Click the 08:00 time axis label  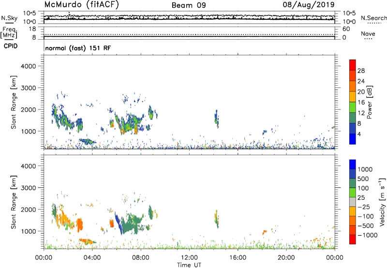tap(141, 258)
